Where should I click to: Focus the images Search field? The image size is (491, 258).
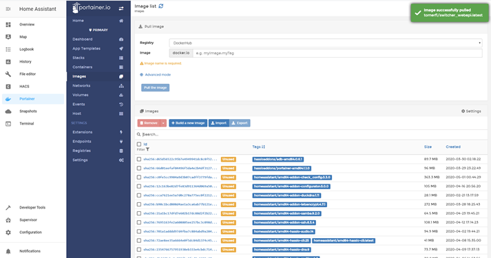click(313, 134)
